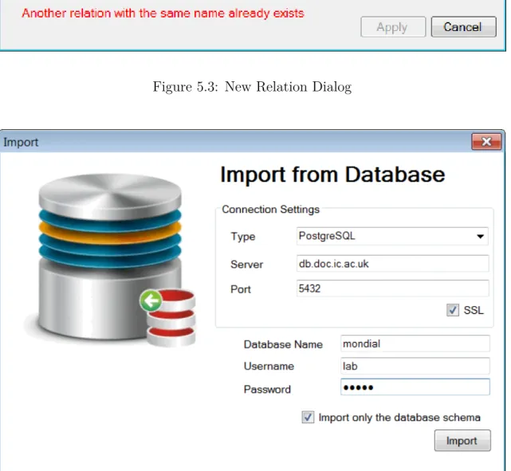Open the database Type dropdown
The height and width of the screenshot is (471, 511).
[392, 236]
